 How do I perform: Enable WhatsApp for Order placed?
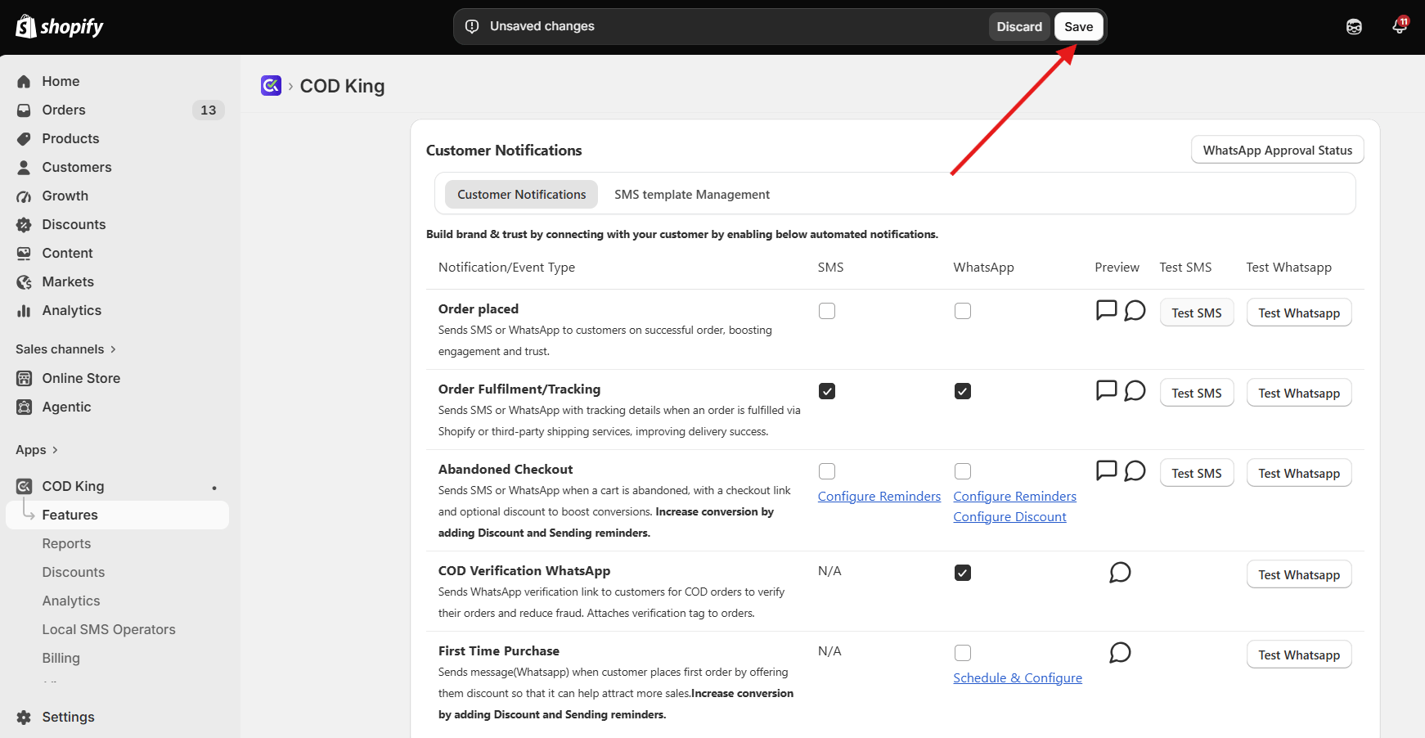click(963, 311)
